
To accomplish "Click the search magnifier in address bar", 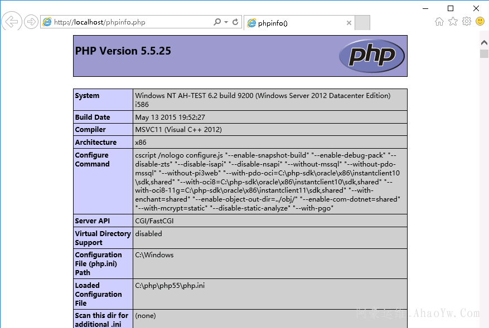I will pyautogui.click(x=217, y=22).
